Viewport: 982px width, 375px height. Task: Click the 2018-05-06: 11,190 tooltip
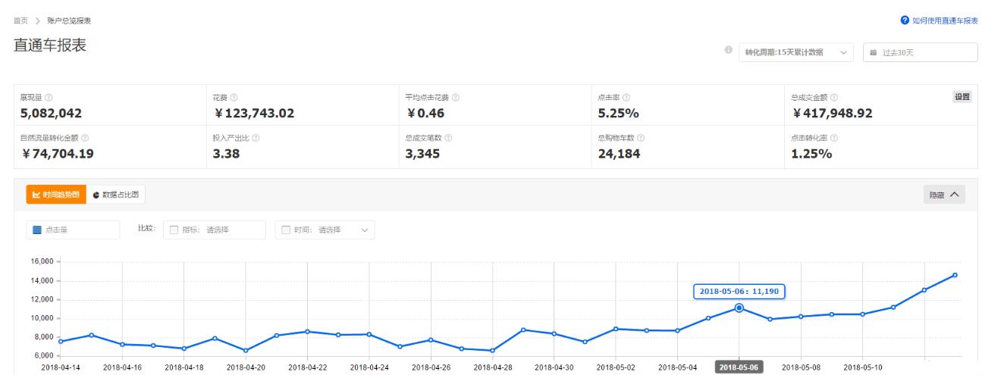[739, 291]
